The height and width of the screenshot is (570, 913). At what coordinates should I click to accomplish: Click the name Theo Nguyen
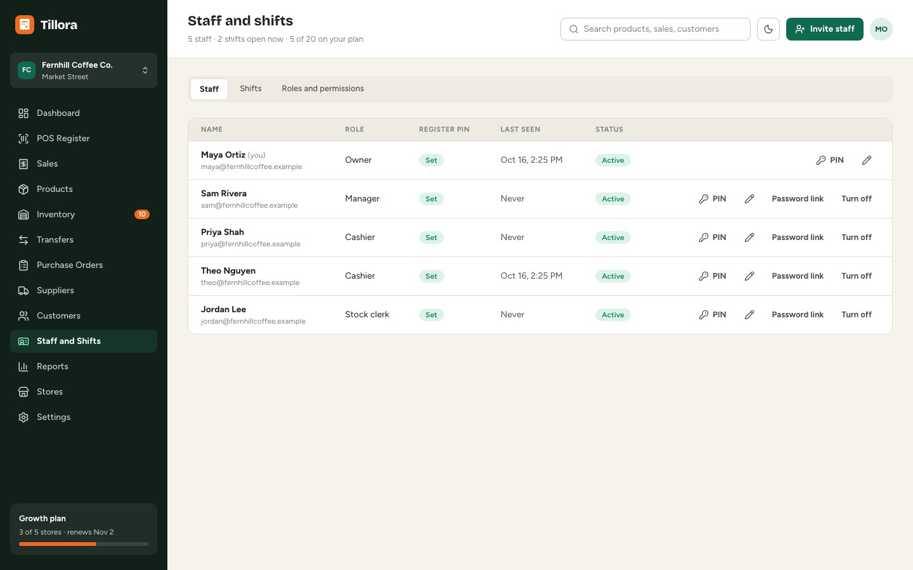228,271
